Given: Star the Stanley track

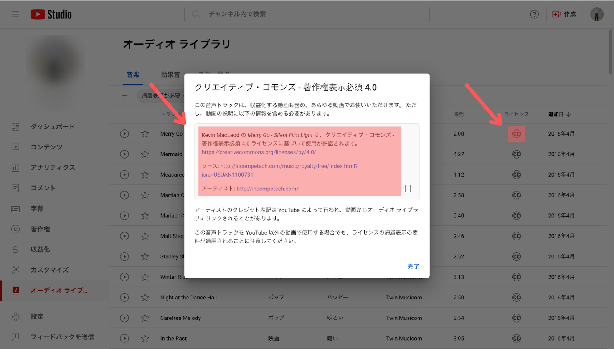Looking at the screenshot, I should 145,256.
